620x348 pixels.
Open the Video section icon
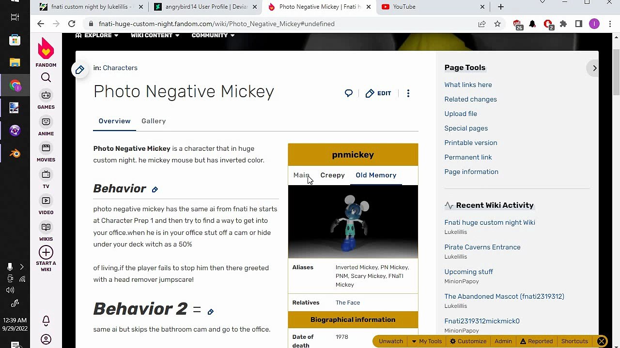pyautogui.click(x=46, y=201)
